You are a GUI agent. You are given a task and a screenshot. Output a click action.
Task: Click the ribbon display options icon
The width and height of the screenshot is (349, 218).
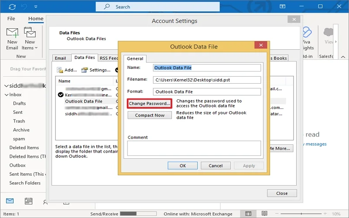[282, 7]
